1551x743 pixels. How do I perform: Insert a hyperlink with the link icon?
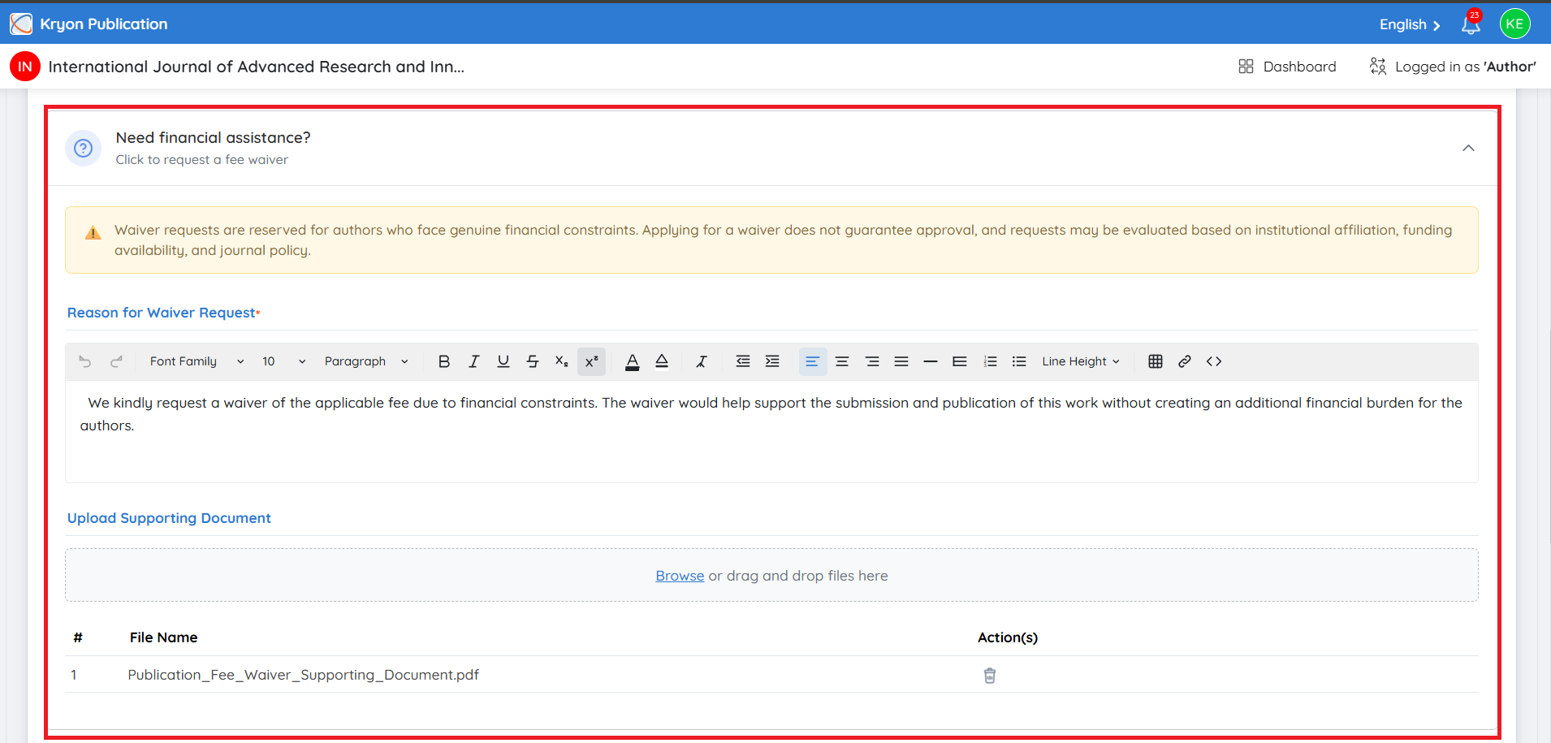(x=1185, y=361)
